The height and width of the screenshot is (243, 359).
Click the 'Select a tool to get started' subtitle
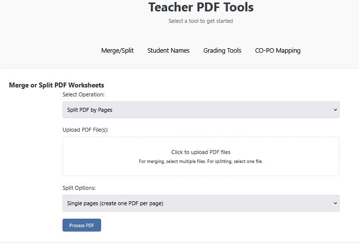[200, 21]
